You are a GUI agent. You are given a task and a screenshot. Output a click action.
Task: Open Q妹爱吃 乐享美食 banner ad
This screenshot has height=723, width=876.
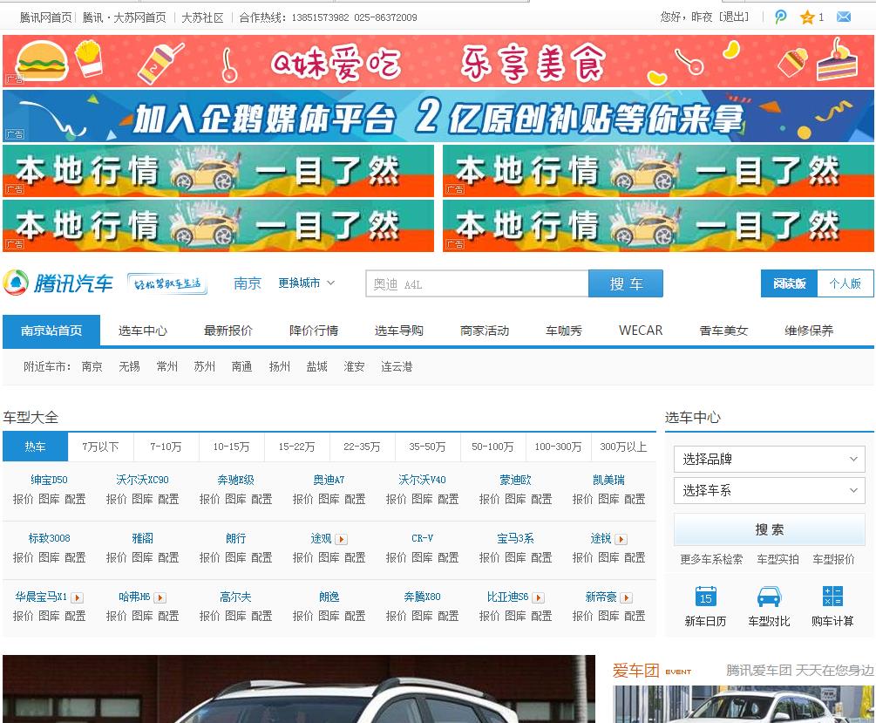(438, 61)
